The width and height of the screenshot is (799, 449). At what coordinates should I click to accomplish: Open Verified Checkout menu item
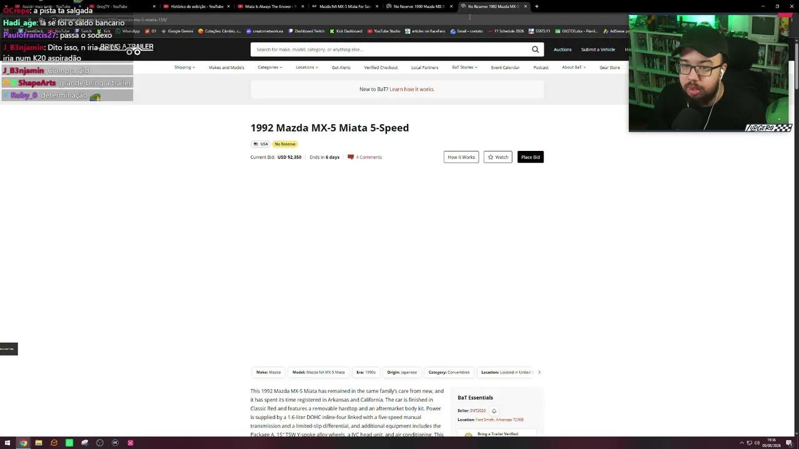click(381, 67)
